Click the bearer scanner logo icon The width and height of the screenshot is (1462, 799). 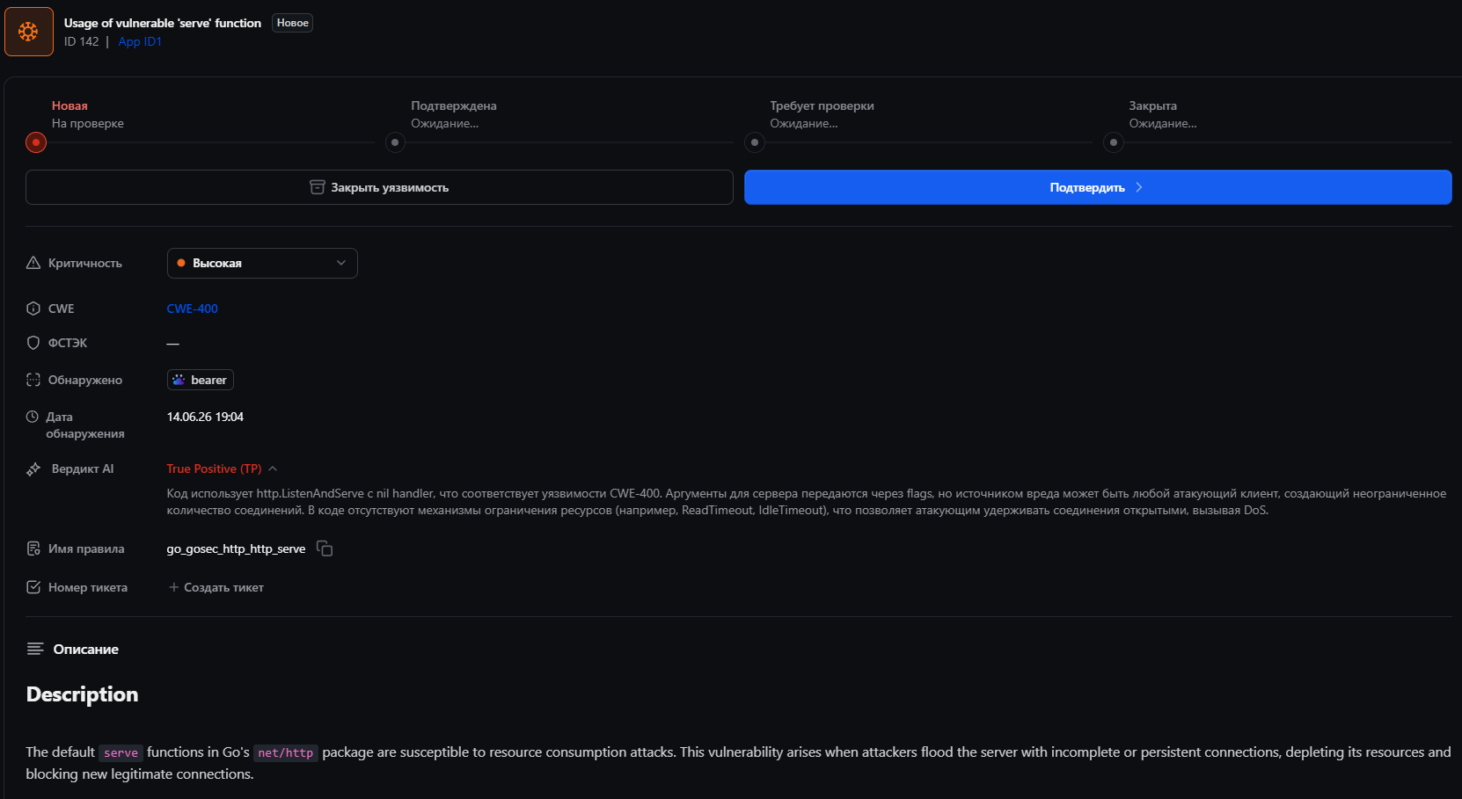[x=179, y=380]
